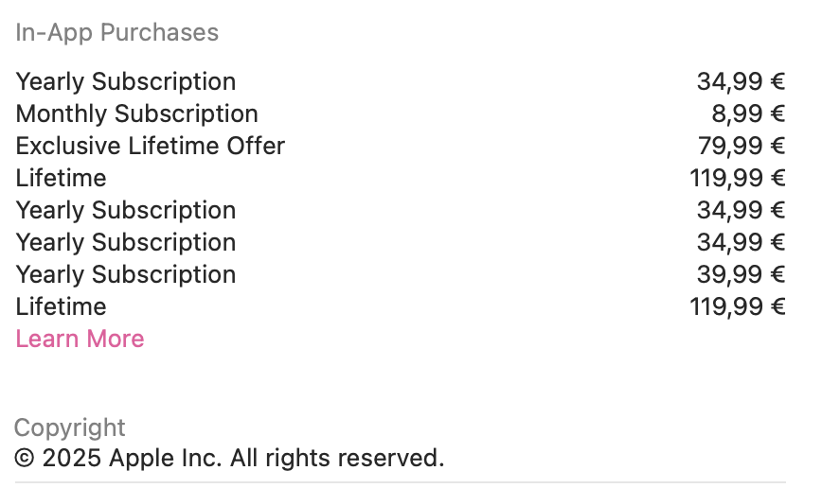Click the topmost 34,99 € price

pos(741,81)
